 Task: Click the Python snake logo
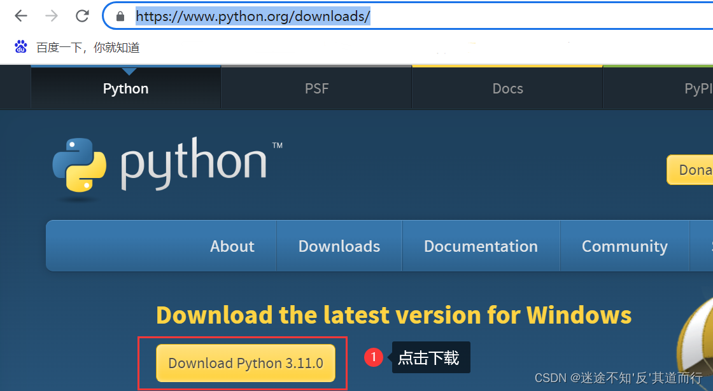[x=79, y=165]
